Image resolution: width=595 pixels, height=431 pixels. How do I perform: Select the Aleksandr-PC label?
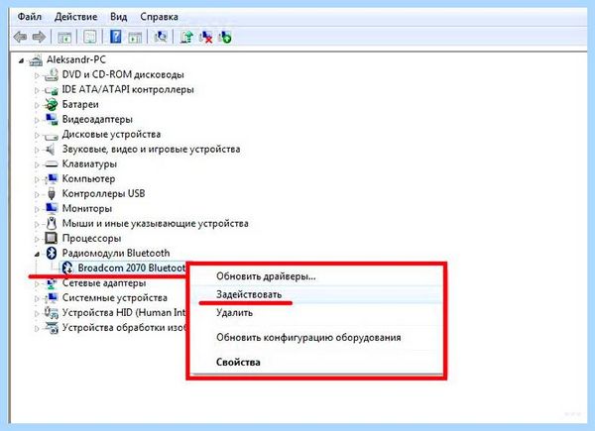76,59
